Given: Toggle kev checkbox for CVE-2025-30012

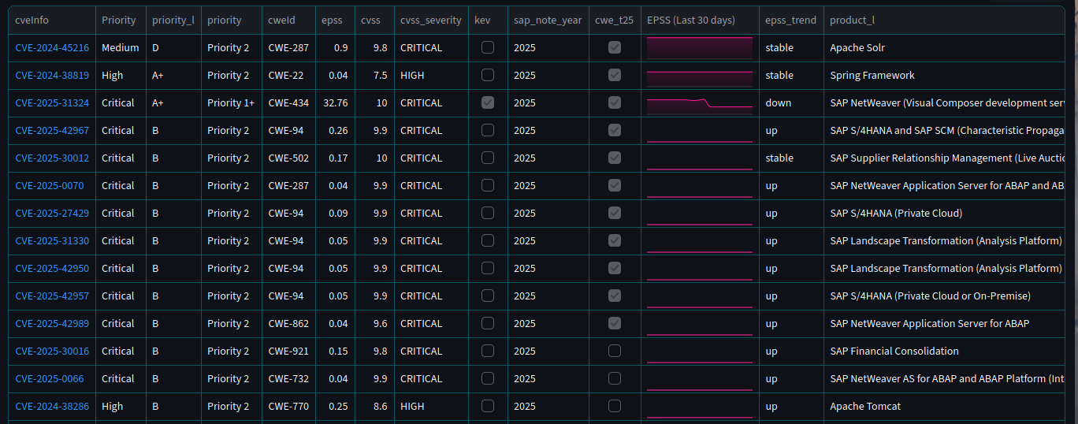Looking at the screenshot, I should coord(488,158).
